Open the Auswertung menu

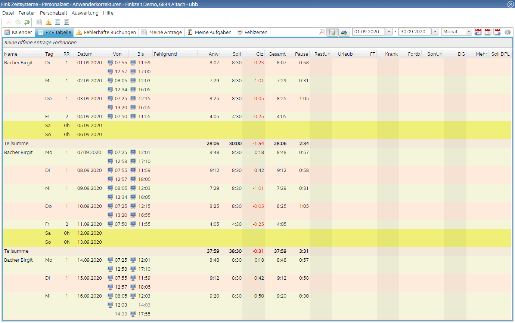(85, 13)
